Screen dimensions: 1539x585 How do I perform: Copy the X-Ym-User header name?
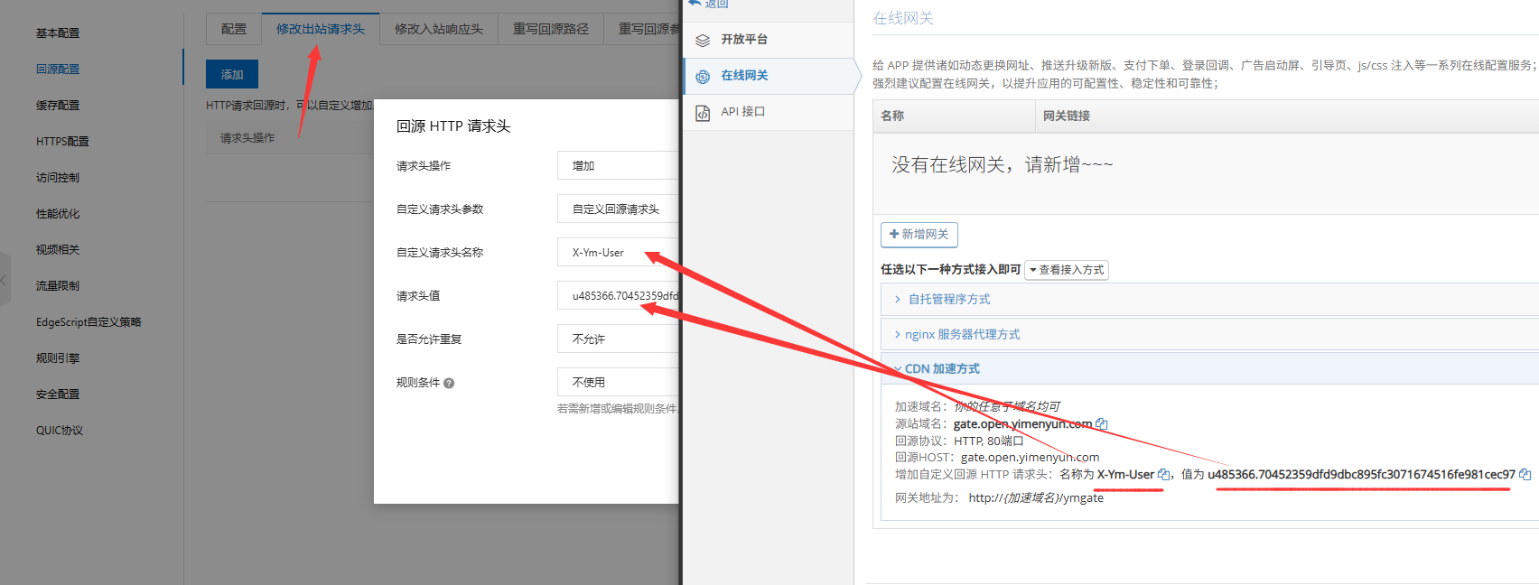pos(1163,475)
